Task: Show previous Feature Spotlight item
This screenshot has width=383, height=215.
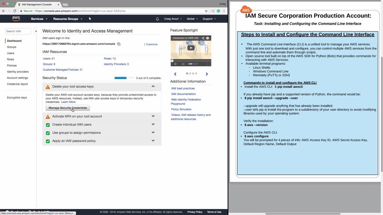Action: pos(175,74)
